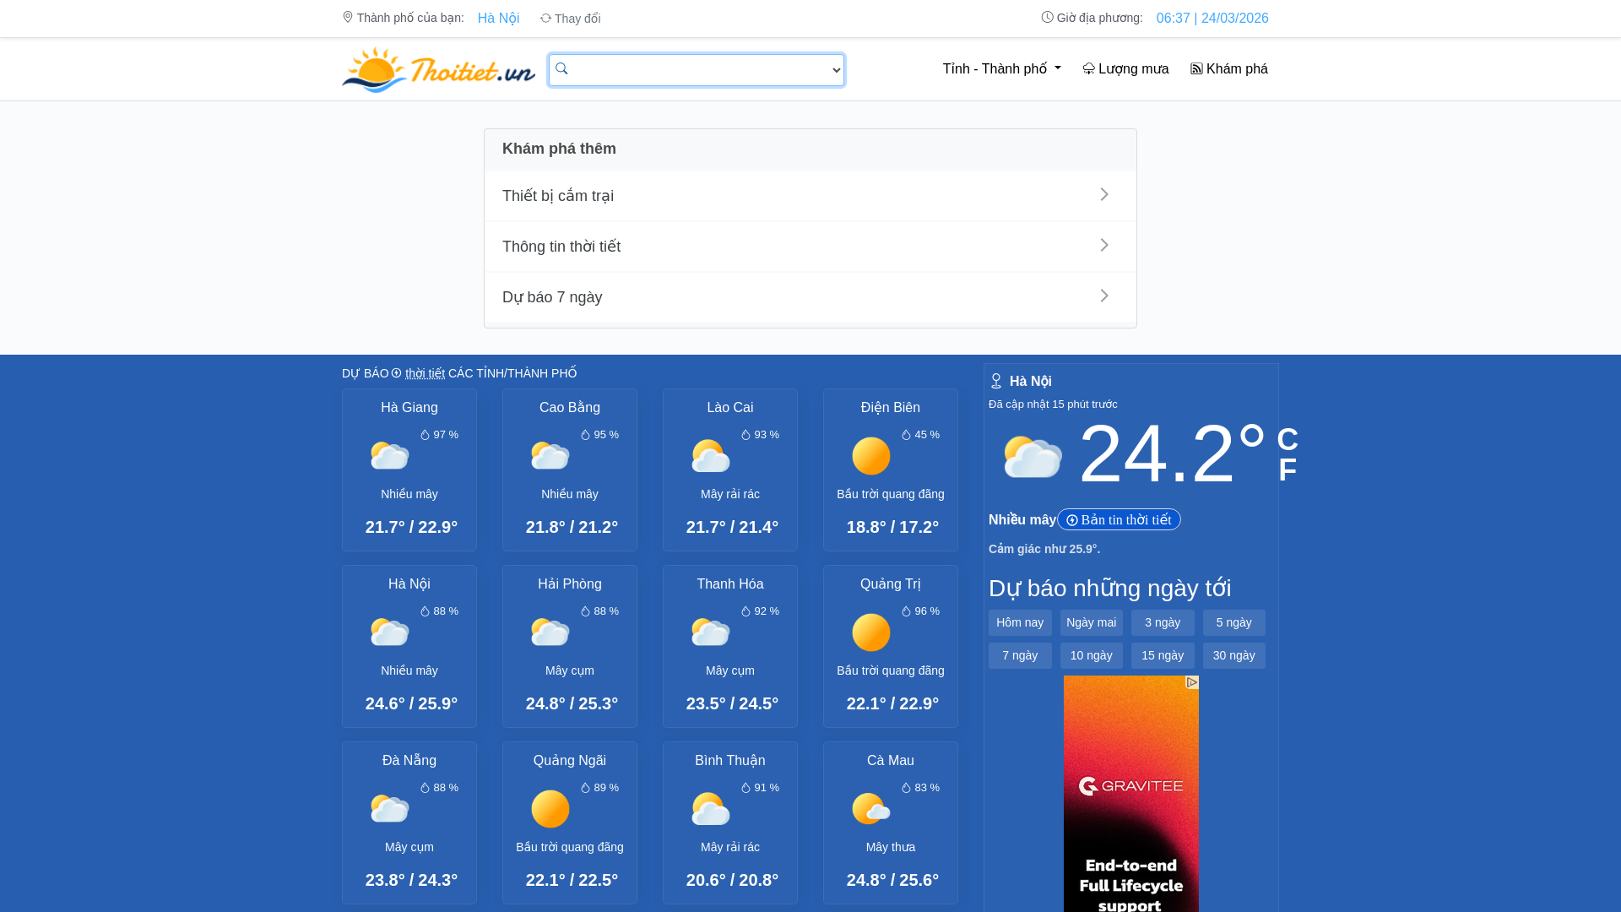Click the Thoitiet.vn logo
The width and height of the screenshot is (1621, 912).
[x=438, y=69]
